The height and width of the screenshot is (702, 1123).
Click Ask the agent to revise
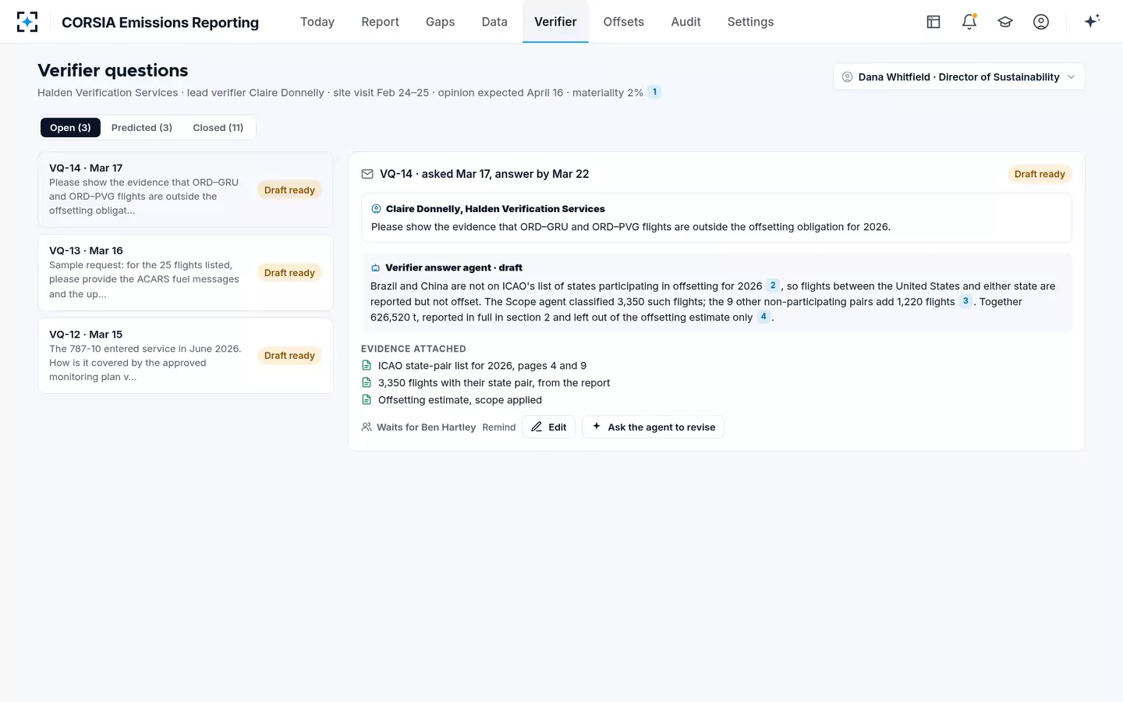(654, 427)
